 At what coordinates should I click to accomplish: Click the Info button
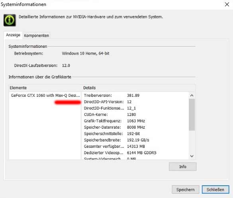(182, 167)
